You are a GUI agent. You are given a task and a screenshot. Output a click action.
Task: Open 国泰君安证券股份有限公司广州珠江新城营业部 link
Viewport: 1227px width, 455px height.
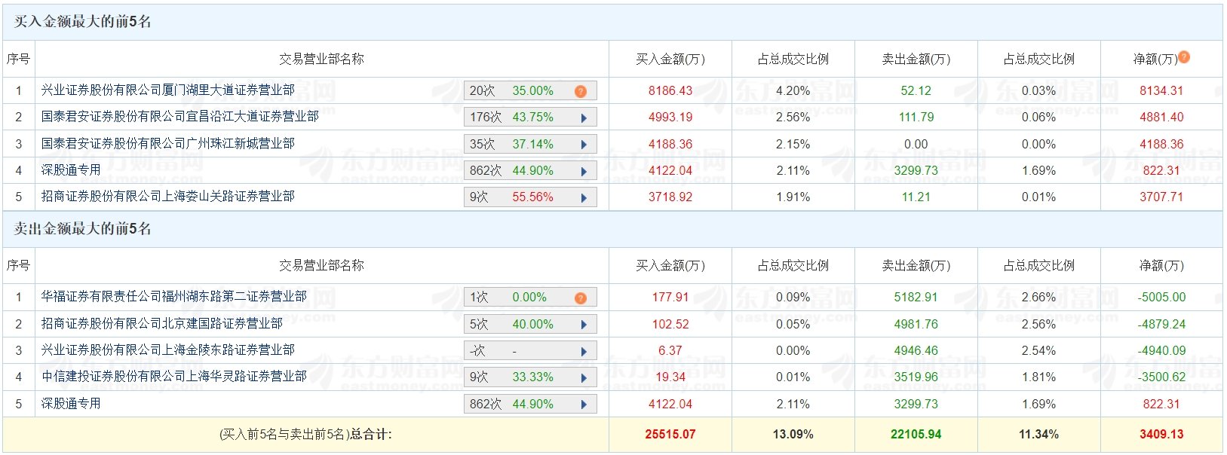pos(167,143)
